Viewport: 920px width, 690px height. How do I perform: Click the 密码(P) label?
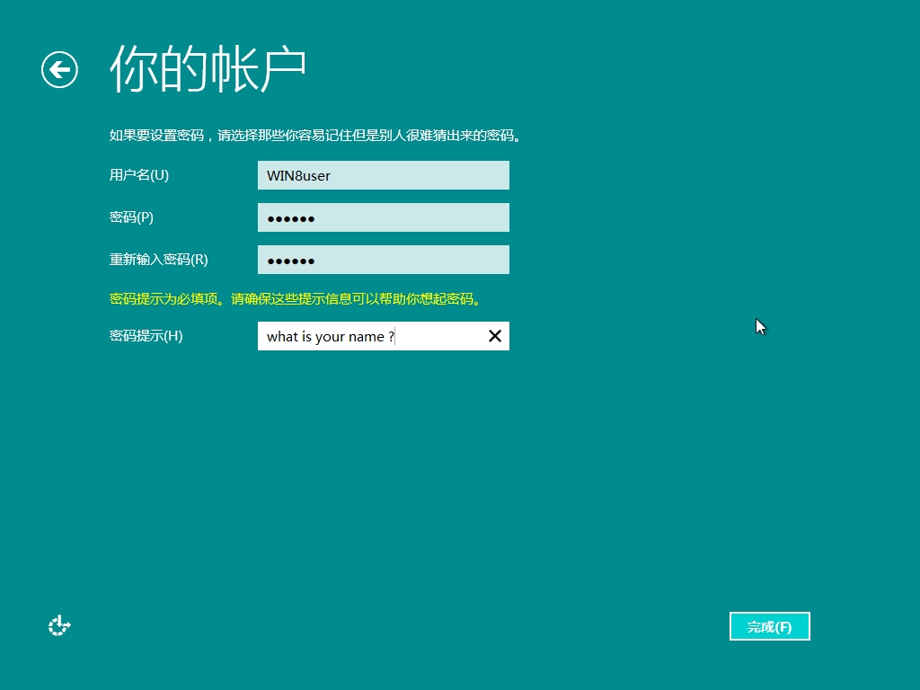click(131, 217)
